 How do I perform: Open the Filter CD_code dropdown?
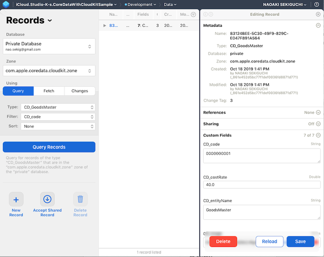(58, 117)
